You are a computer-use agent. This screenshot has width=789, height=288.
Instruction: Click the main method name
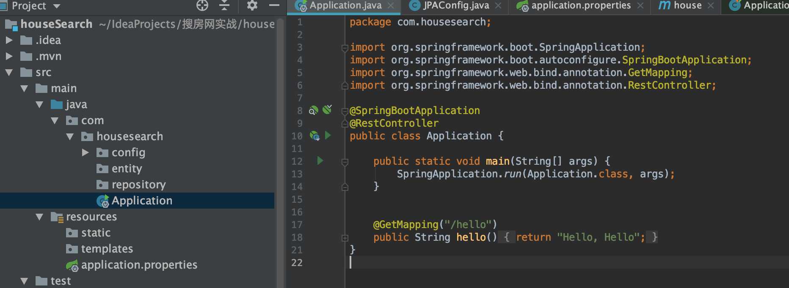[497, 161]
